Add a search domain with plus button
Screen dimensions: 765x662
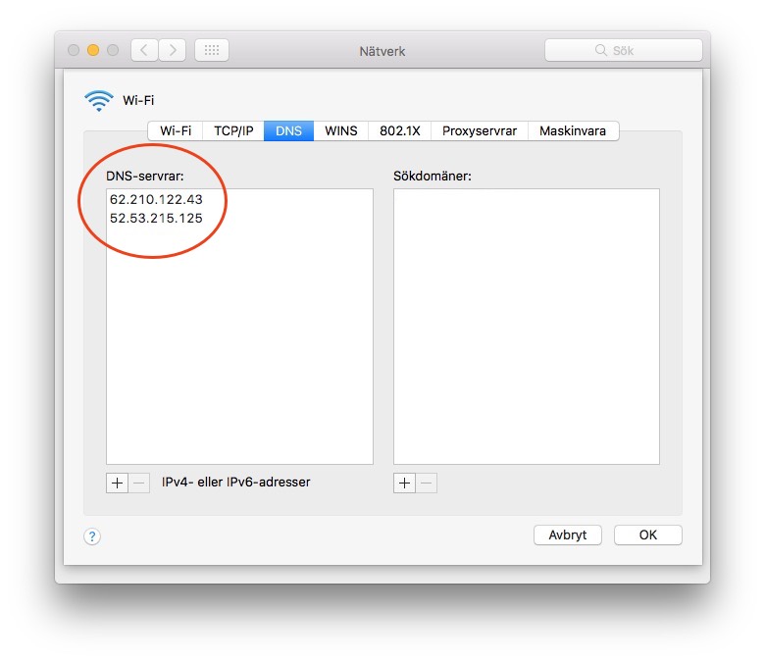405,483
